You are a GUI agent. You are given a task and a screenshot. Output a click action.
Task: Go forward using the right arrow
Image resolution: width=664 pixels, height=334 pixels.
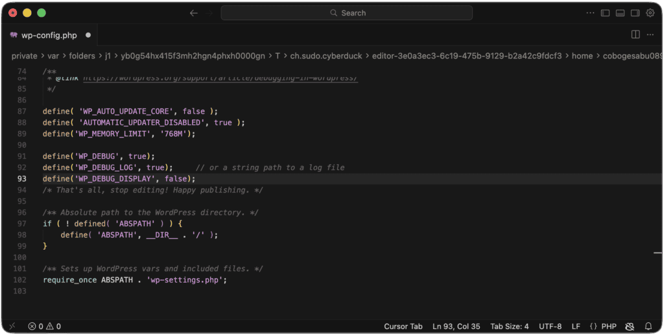[x=209, y=13]
